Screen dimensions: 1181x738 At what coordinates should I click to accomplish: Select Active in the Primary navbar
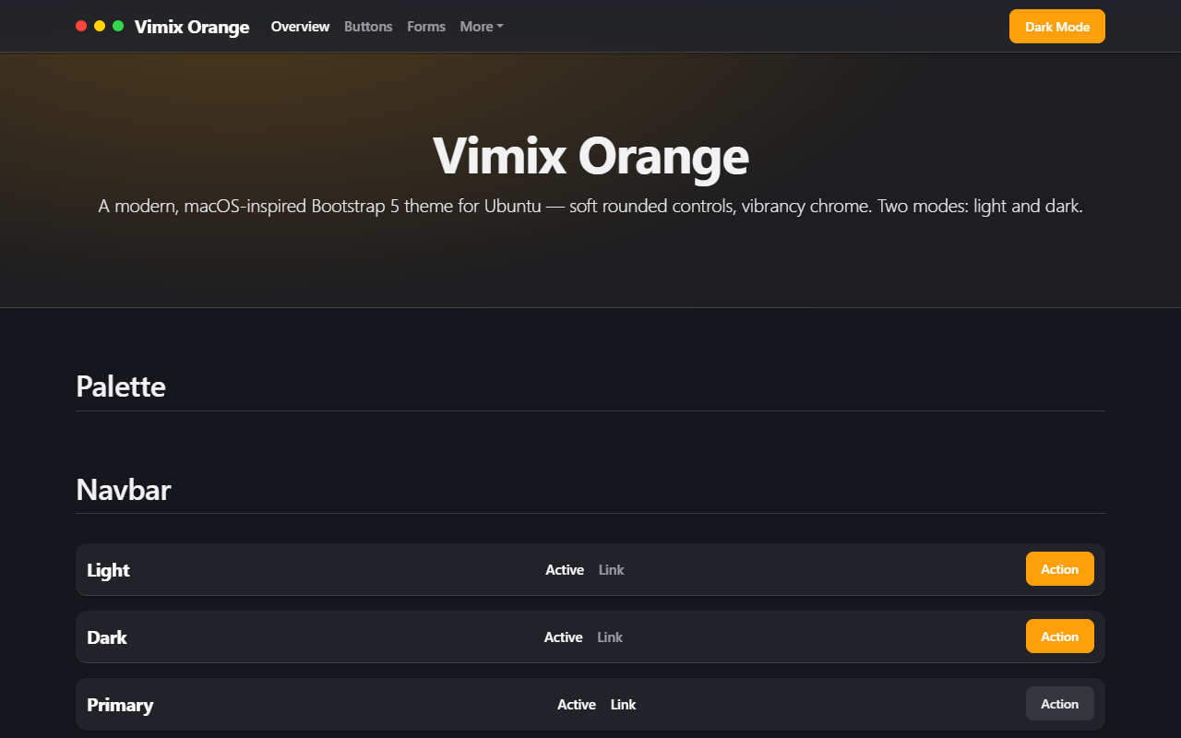577,705
